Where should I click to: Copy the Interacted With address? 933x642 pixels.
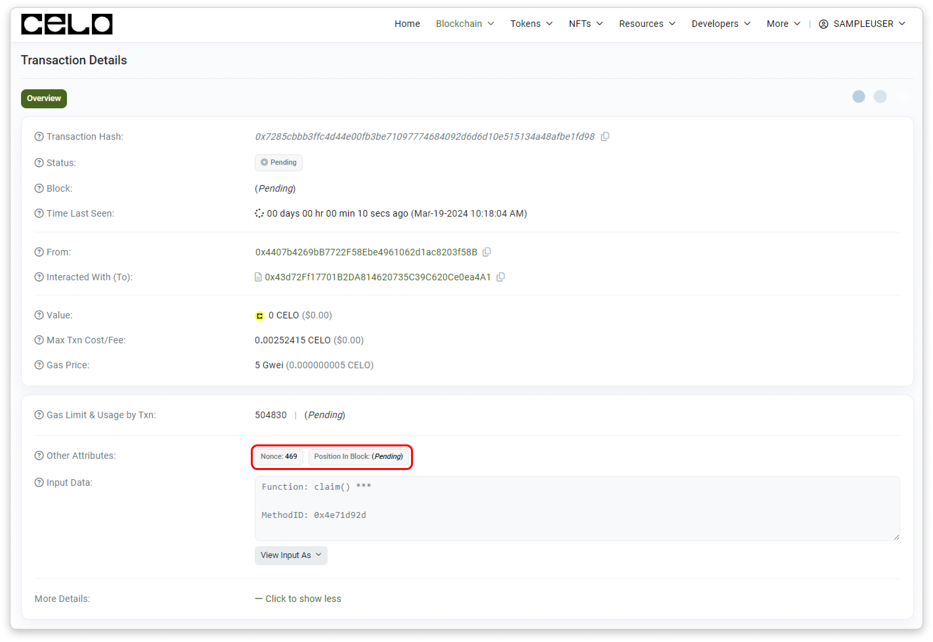click(501, 277)
